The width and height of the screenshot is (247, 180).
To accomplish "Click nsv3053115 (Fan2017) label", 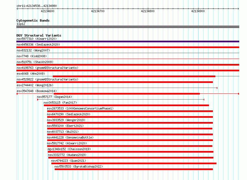I will [x=60, y=103].
